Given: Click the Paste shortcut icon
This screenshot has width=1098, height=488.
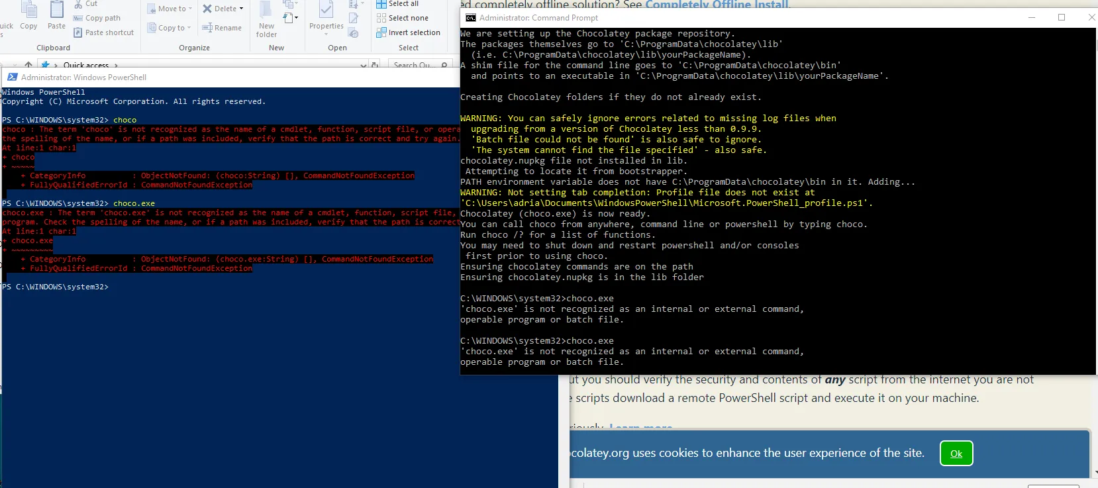Looking at the screenshot, I should [x=78, y=32].
